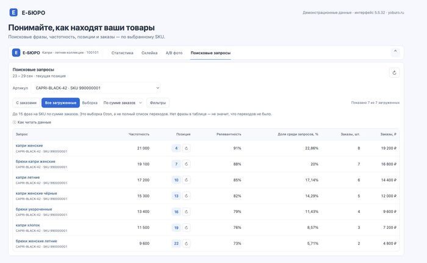Click the E-БЮРО logo icon in header
Screen dimensions: 427x263
13,13
